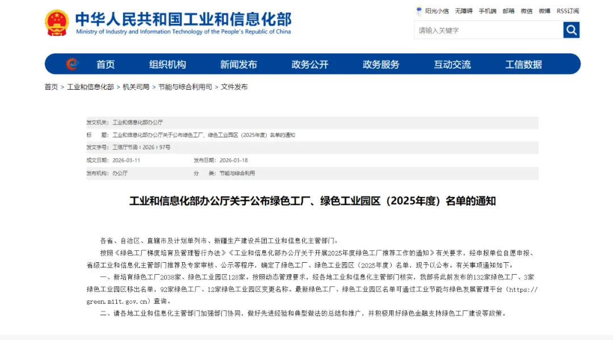The height and width of the screenshot is (340, 613).
Task: Open the 微信 link at top
Action: pyautogui.click(x=526, y=11)
